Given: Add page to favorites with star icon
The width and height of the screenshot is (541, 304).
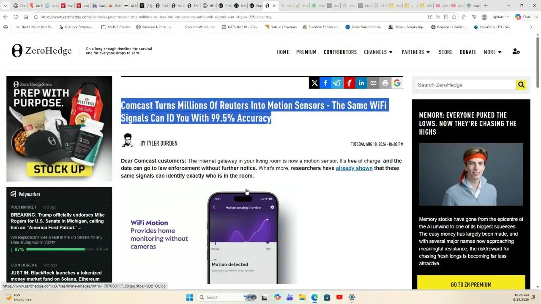Looking at the screenshot, I should coord(454,17).
